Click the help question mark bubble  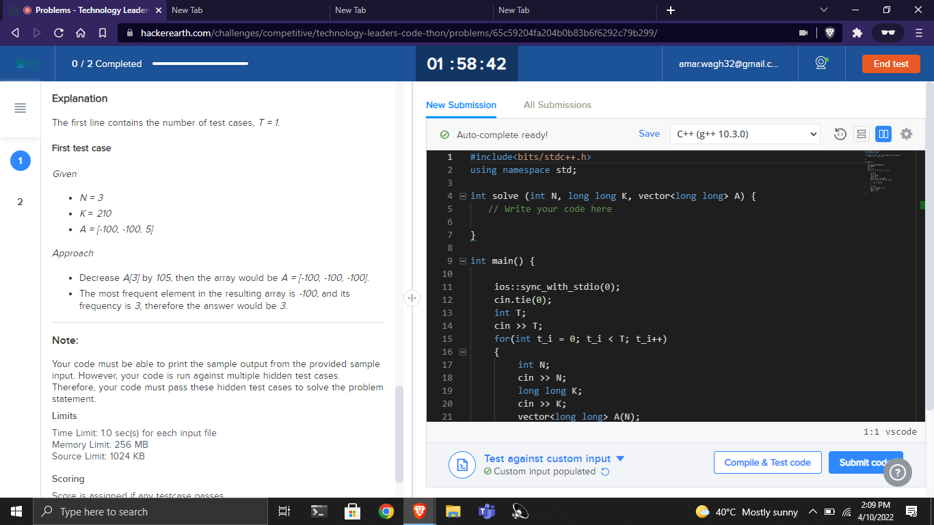pos(898,473)
